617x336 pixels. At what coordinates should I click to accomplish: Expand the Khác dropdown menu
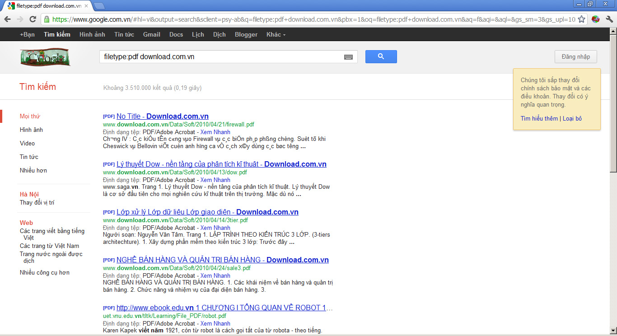pyautogui.click(x=276, y=34)
